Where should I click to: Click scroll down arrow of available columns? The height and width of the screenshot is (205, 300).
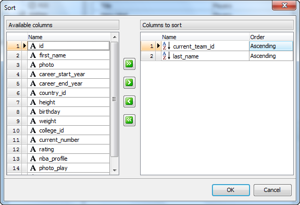click(x=115, y=170)
